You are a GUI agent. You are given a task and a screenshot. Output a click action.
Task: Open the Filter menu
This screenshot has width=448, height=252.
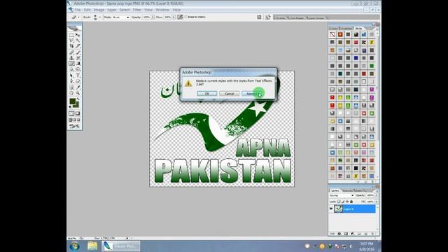pyautogui.click(x=137, y=10)
